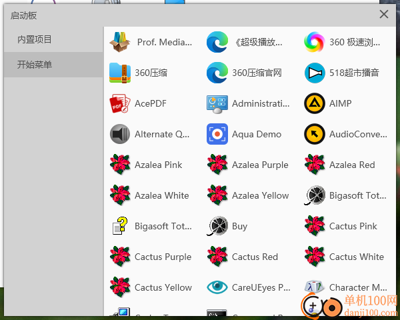Open the Bigasoft Total film reel icon
The height and width of the screenshot is (320, 400).
coord(314,195)
